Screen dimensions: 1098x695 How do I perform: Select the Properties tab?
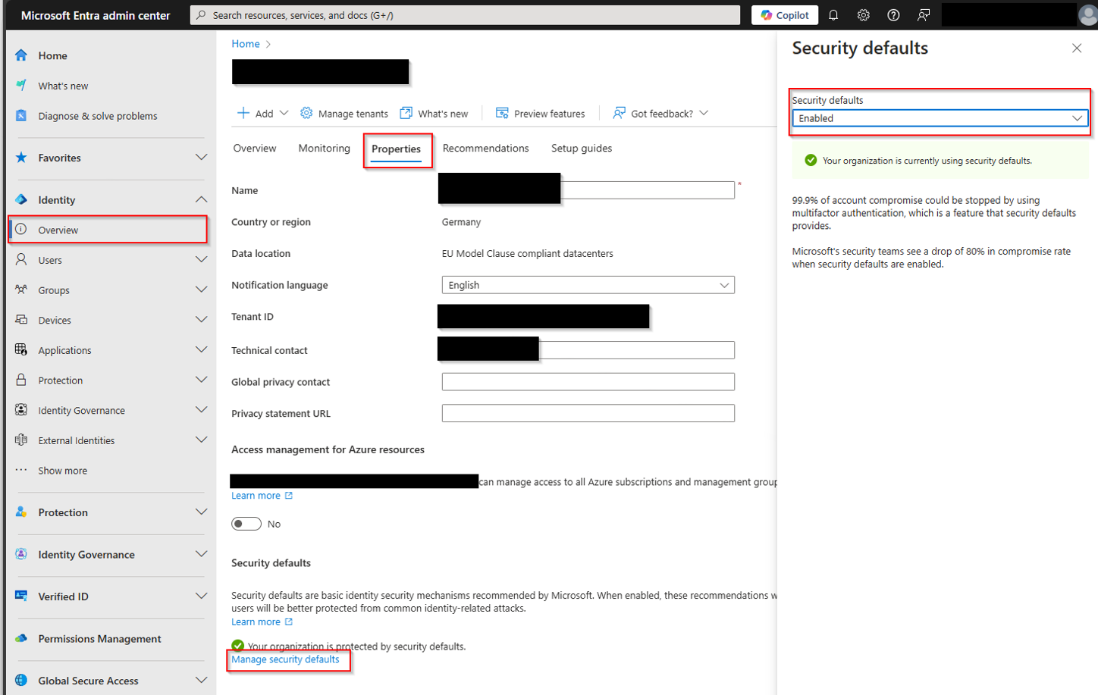point(396,149)
